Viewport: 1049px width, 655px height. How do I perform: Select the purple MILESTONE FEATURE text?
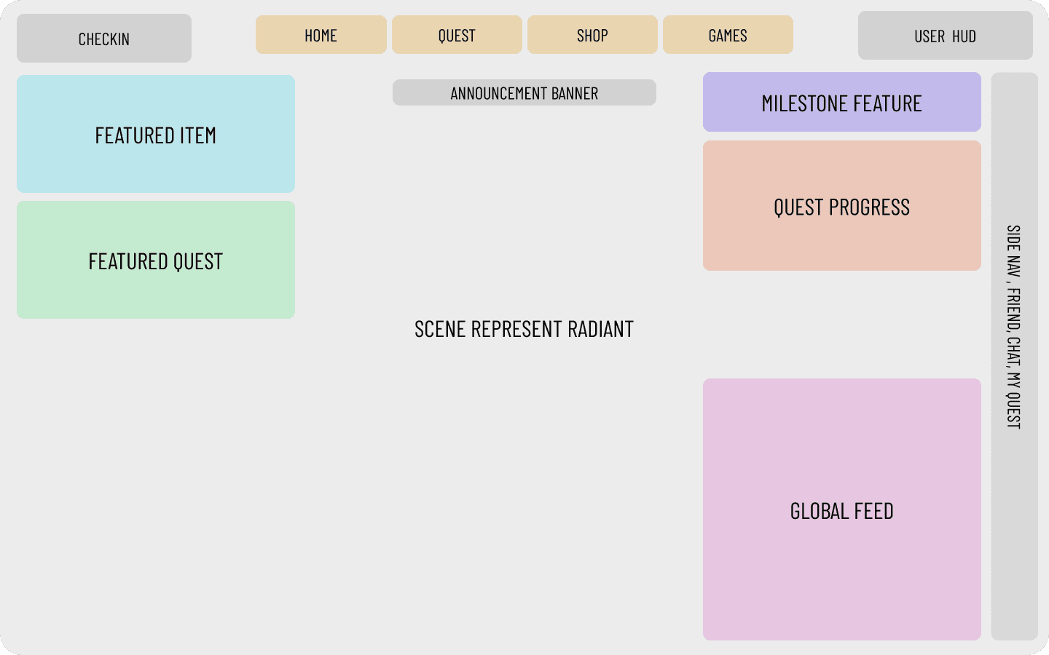842,103
